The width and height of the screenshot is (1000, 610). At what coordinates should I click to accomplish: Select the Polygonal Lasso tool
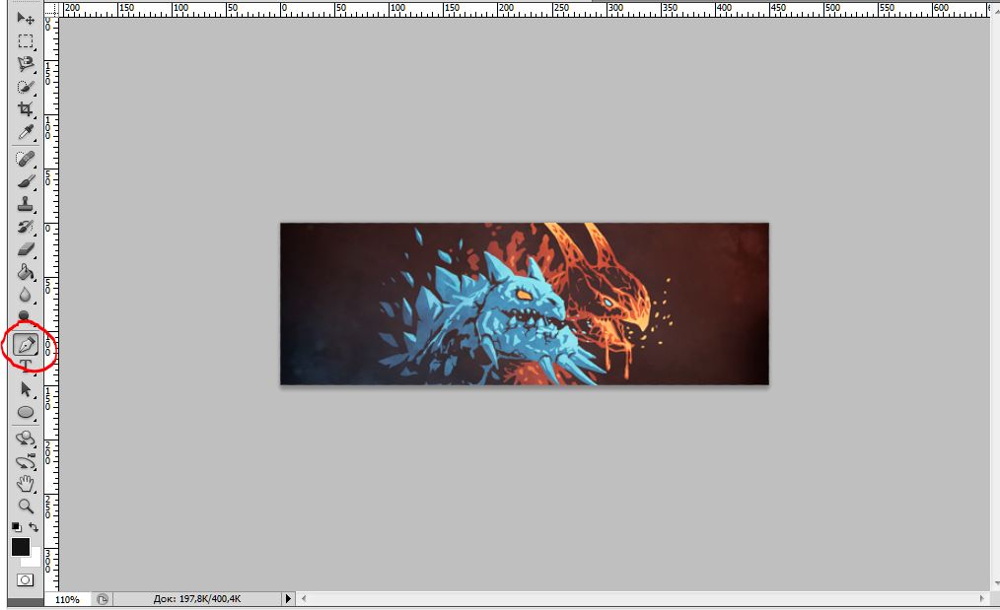(26, 64)
